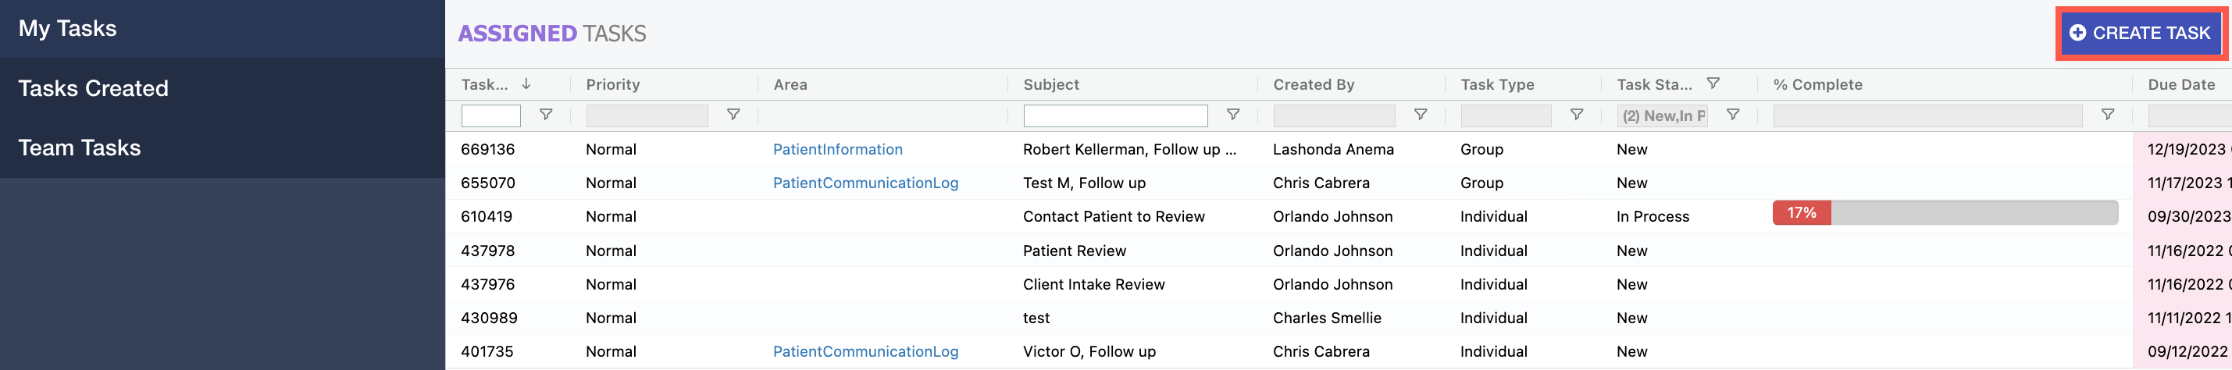Open the Priority column filter funnel

click(x=733, y=115)
